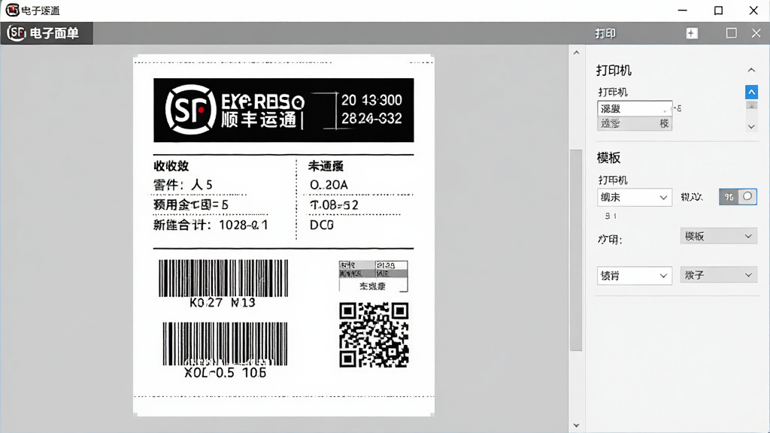770x433 pixels.
Task: Click the vertical scrollbar thumb of preview
Action: click(576, 250)
